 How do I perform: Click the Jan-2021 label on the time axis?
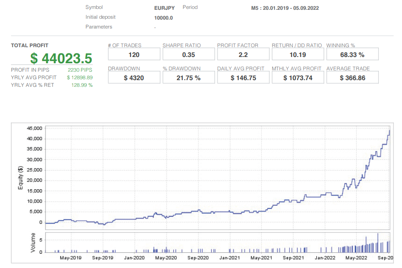(x=230, y=258)
